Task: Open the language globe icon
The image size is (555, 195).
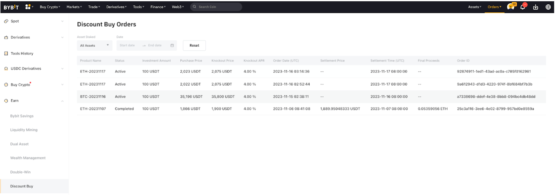Action: click(x=548, y=7)
